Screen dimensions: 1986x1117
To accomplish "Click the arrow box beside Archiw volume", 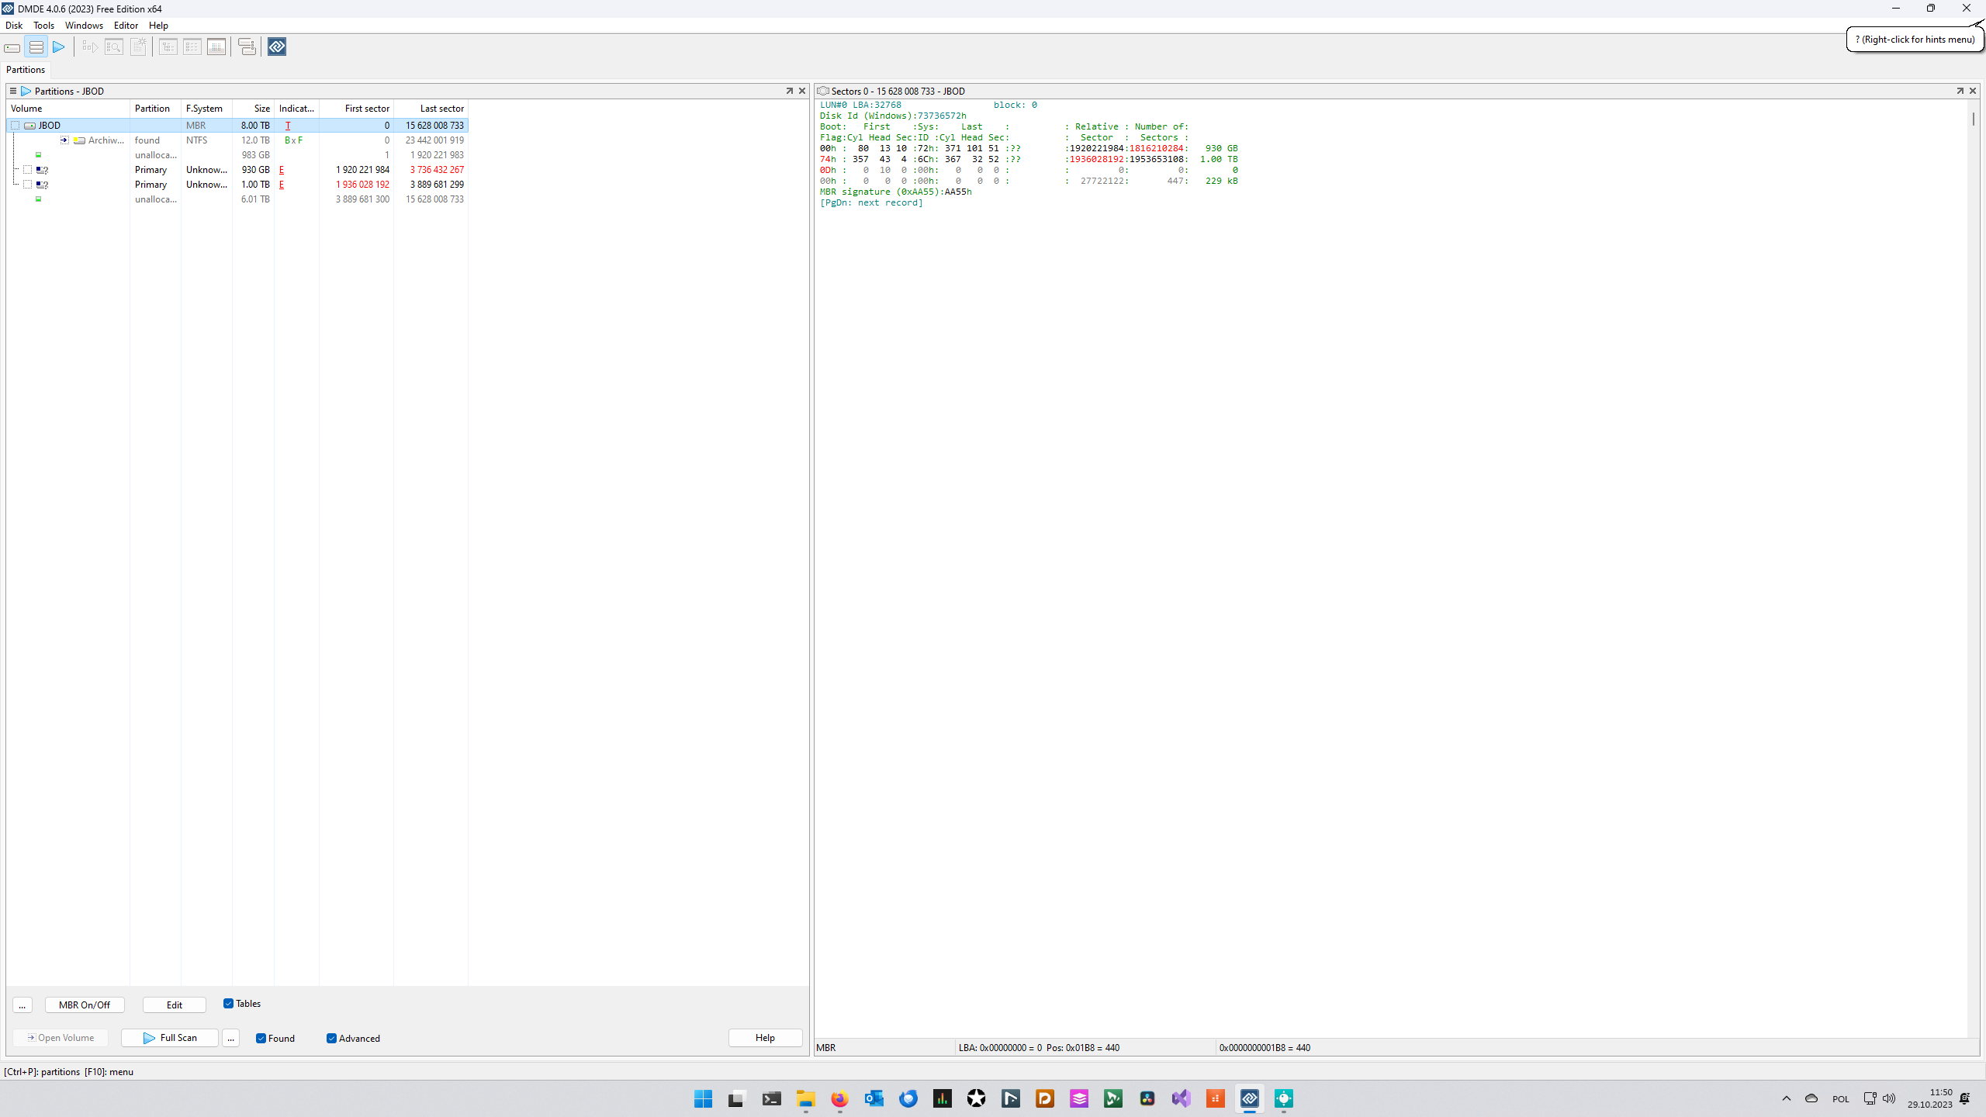I will pos(64,140).
